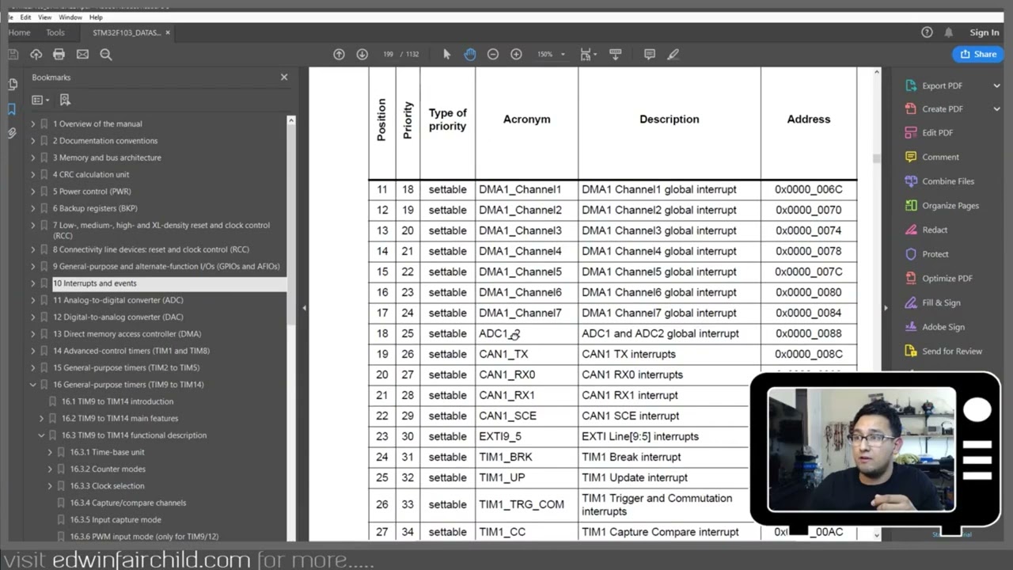Activate the Hand pan tool
This screenshot has width=1013, height=570.
click(469, 54)
